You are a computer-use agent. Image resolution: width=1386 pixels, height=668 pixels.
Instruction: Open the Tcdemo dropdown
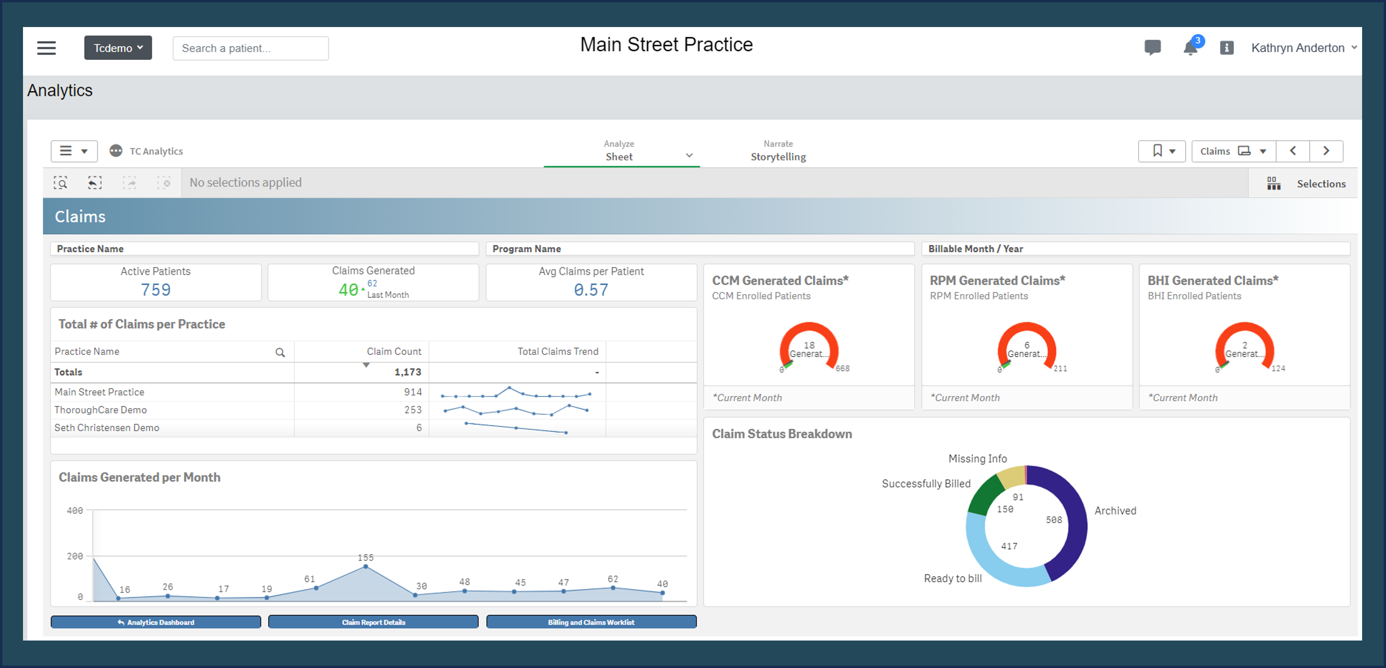click(118, 47)
